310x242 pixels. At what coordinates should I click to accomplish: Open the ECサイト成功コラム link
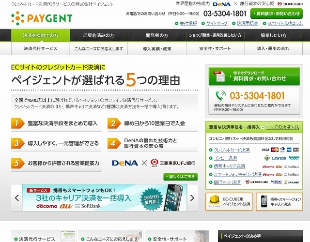pos(285,24)
